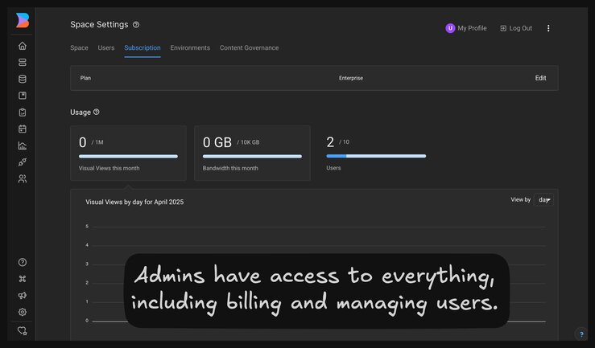Open the bookmark-square icon in the sidebar
Screen dimensions: 595x348
coord(23,96)
